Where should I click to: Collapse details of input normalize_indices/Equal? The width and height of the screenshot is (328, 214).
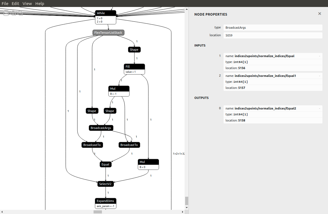coord(319,56)
